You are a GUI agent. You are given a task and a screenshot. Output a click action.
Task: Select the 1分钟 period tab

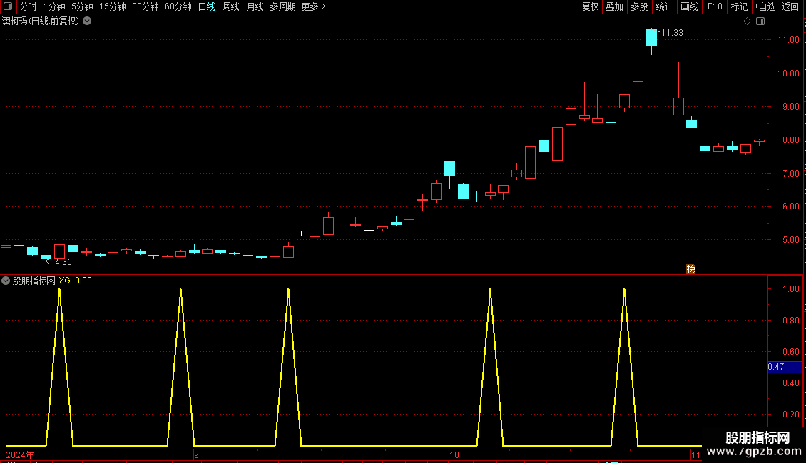coord(54,6)
